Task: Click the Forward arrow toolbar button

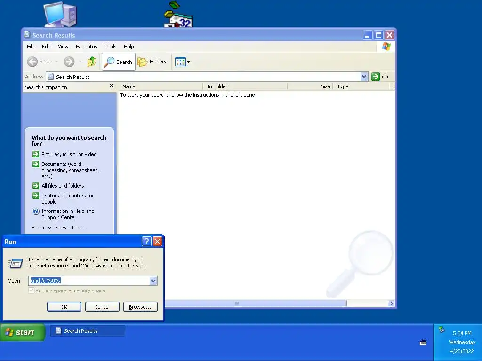Action: pos(69,62)
